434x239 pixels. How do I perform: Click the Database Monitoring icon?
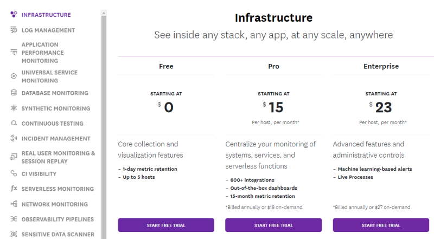click(14, 93)
